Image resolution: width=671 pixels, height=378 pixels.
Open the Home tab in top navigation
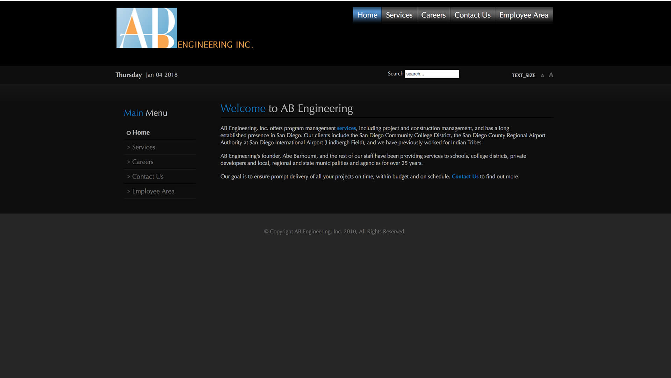click(367, 15)
